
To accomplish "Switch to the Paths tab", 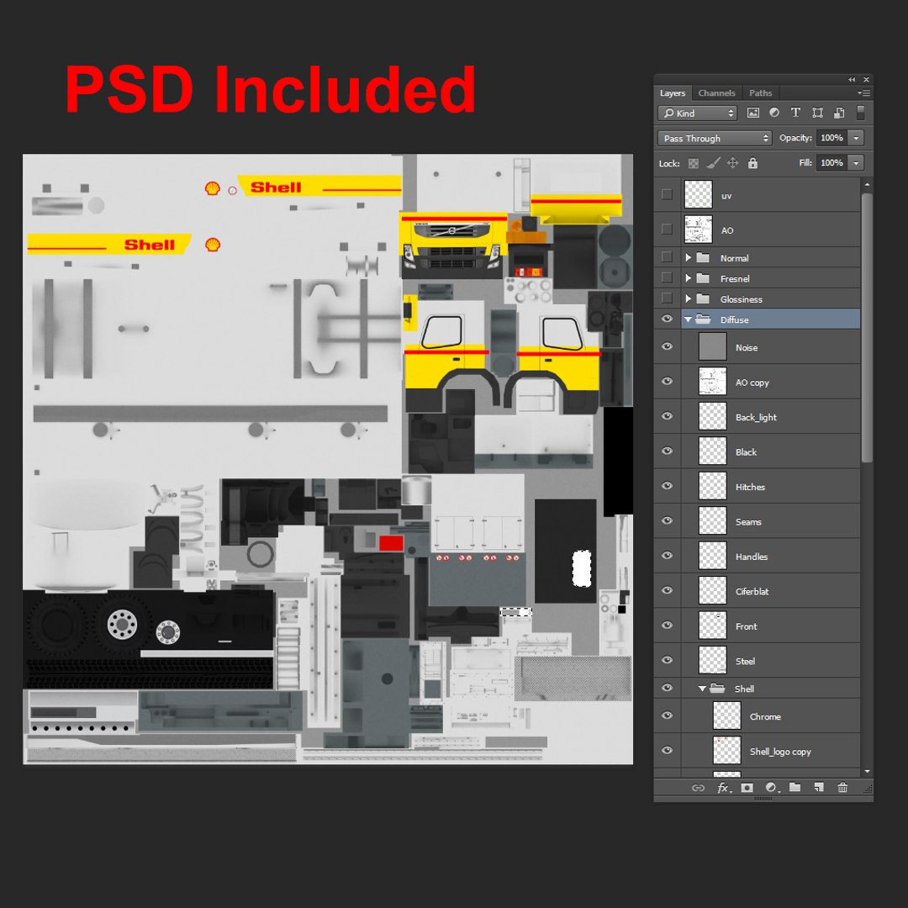I will [x=760, y=92].
